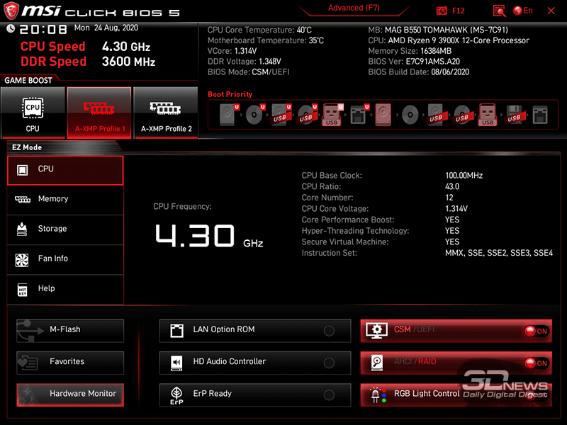Screen dimensions: 567x425
Task: Click the CPU Ratio 43.0 value
Action: point(452,186)
